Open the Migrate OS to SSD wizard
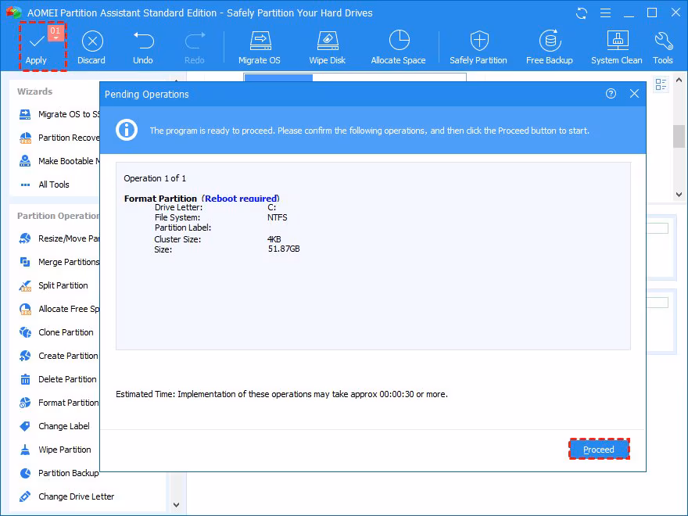688x516 pixels. [59, 114]
